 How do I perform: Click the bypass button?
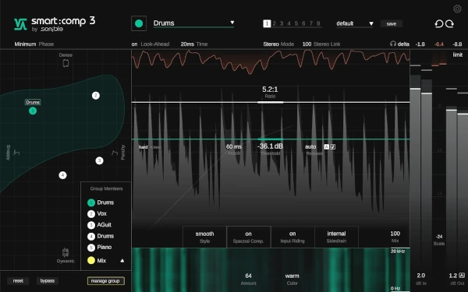click(48, 280)
